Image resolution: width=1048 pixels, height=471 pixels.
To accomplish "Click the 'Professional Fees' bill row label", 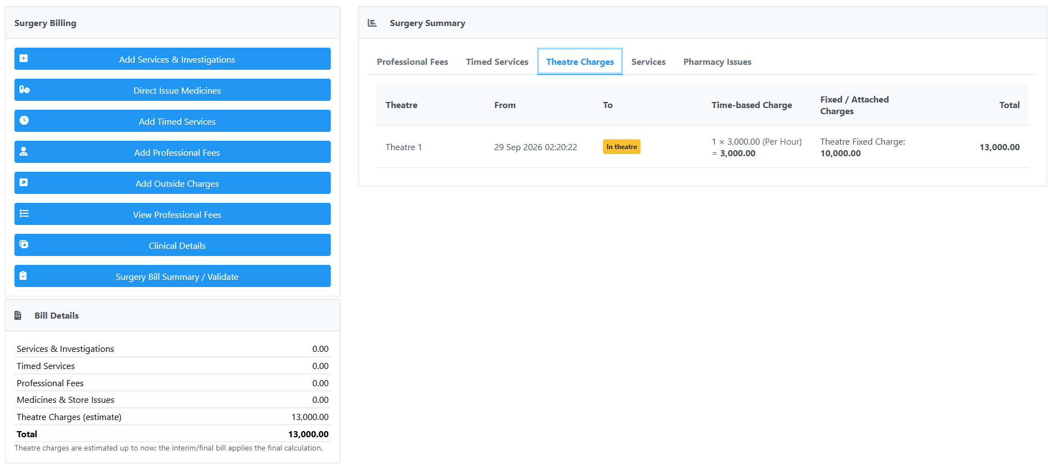I will pos(50,383).
